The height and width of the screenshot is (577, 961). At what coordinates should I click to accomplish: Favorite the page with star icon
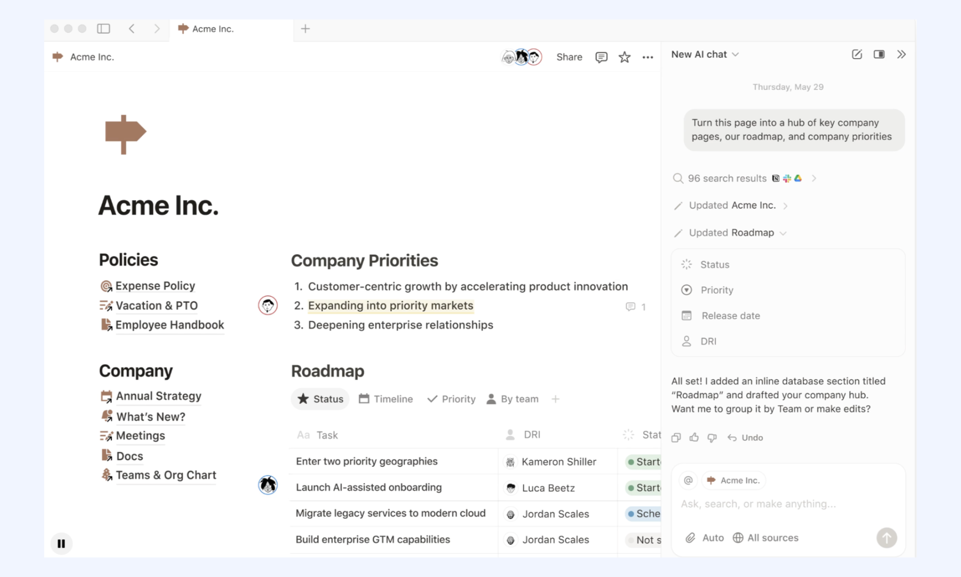pos(624,57)
